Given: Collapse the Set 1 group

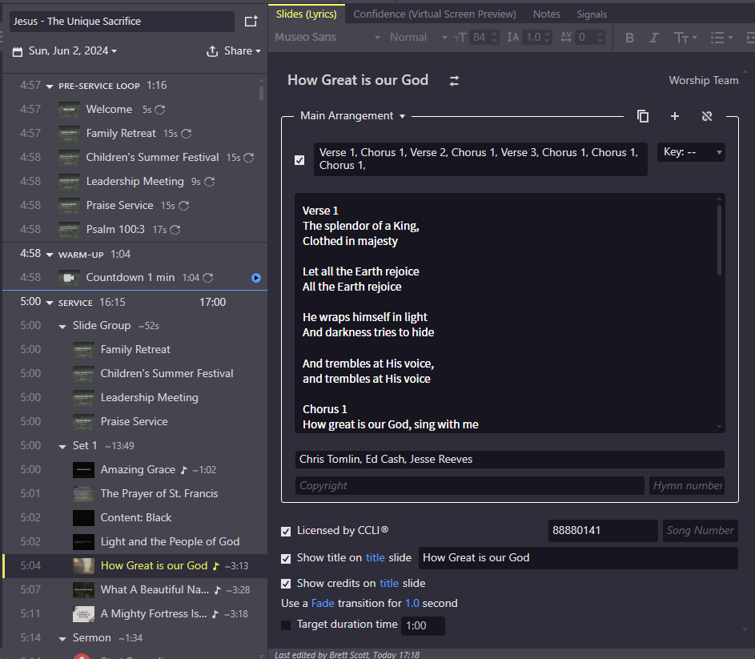Looking at the screenshot, I should click(x=62, y=447).
